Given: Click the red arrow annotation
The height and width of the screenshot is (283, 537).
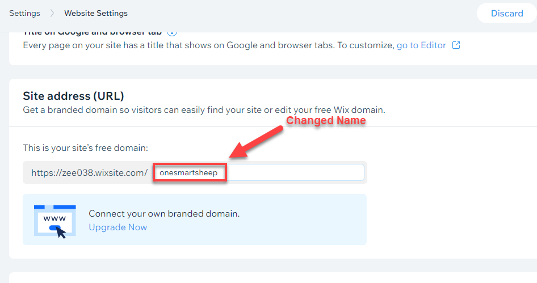Looking at the screenshot, I should (x=257, y=142).
